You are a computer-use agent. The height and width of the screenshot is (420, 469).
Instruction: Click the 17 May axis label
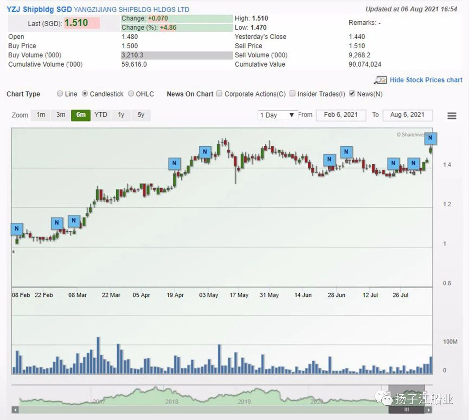point(239,295)
